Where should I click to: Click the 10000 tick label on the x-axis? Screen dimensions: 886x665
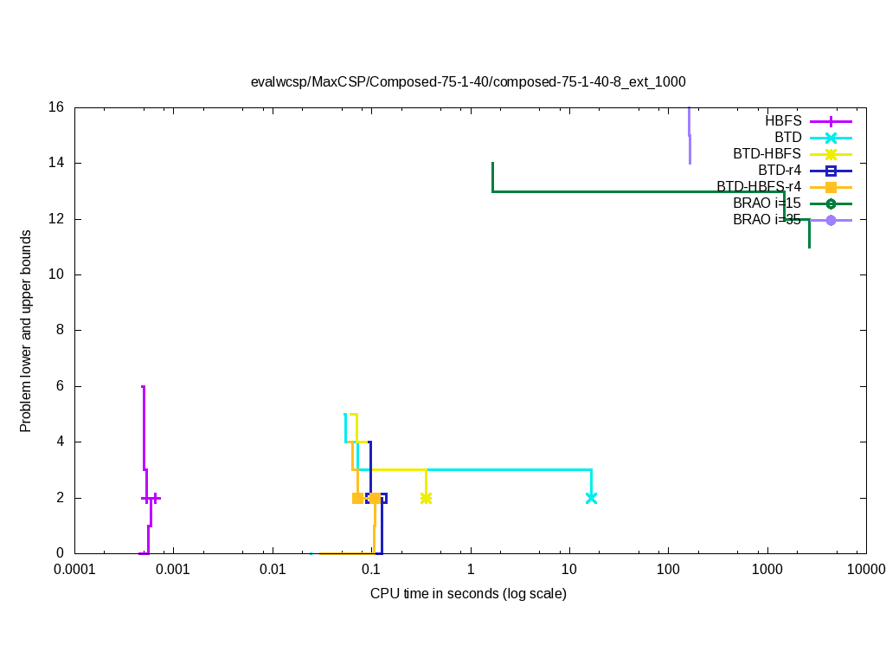pos(865,570)
